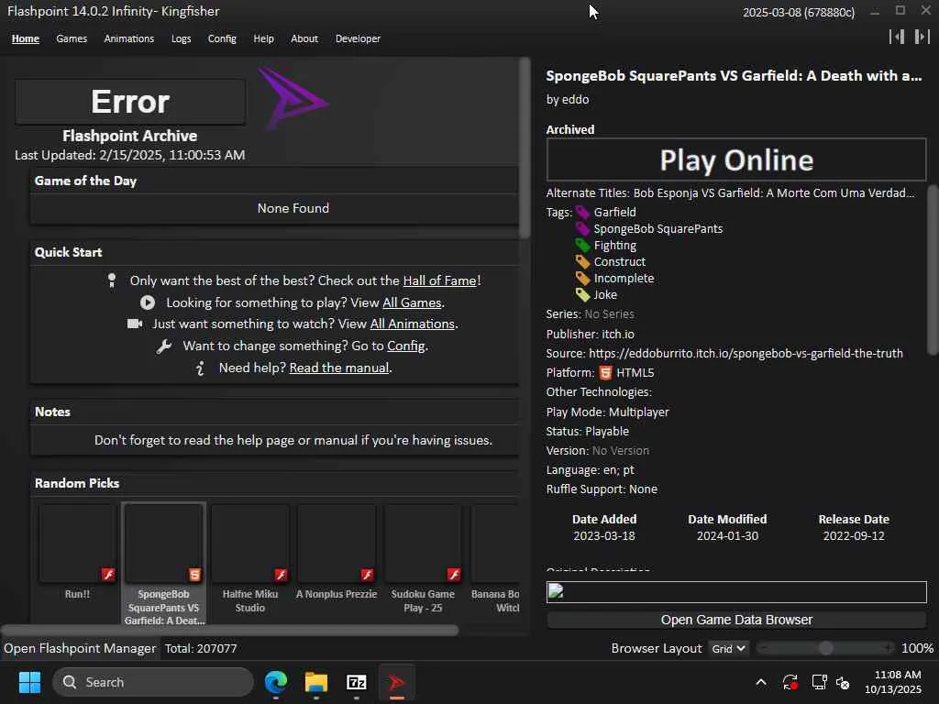Click the zoom slider minus end

[x=764, y=648]
